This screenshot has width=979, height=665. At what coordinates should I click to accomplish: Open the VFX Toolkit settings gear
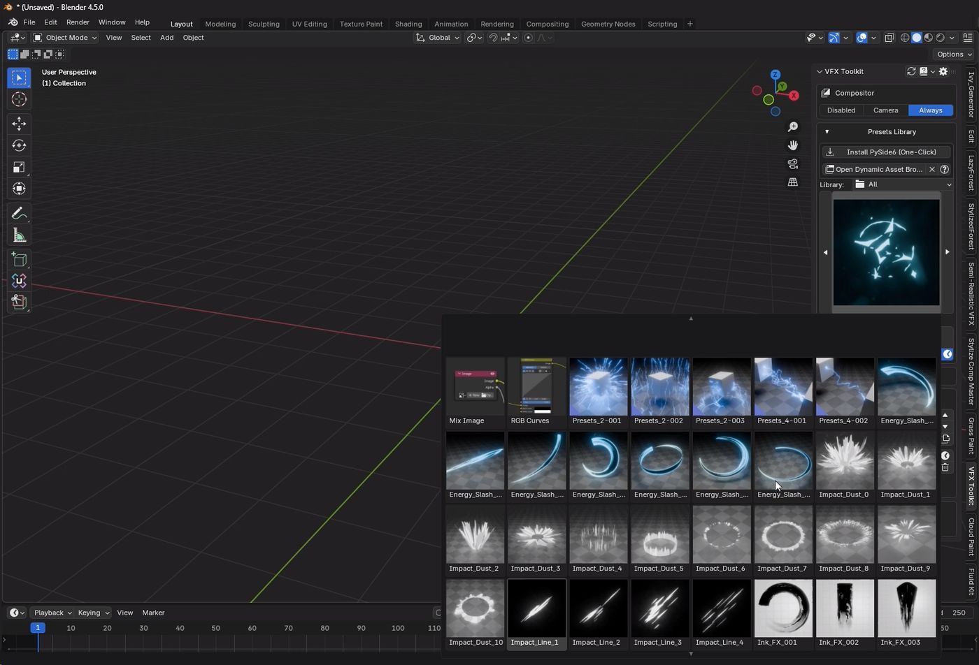pos(943,71)
